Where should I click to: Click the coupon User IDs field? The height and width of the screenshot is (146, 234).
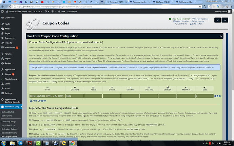pyautogui.click(x=168, y=96)
